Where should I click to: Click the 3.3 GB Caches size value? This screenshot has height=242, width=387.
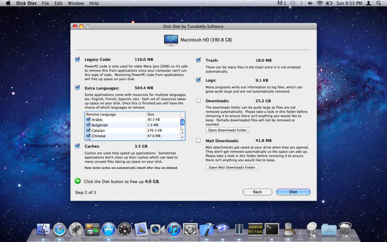click(141, 146)
